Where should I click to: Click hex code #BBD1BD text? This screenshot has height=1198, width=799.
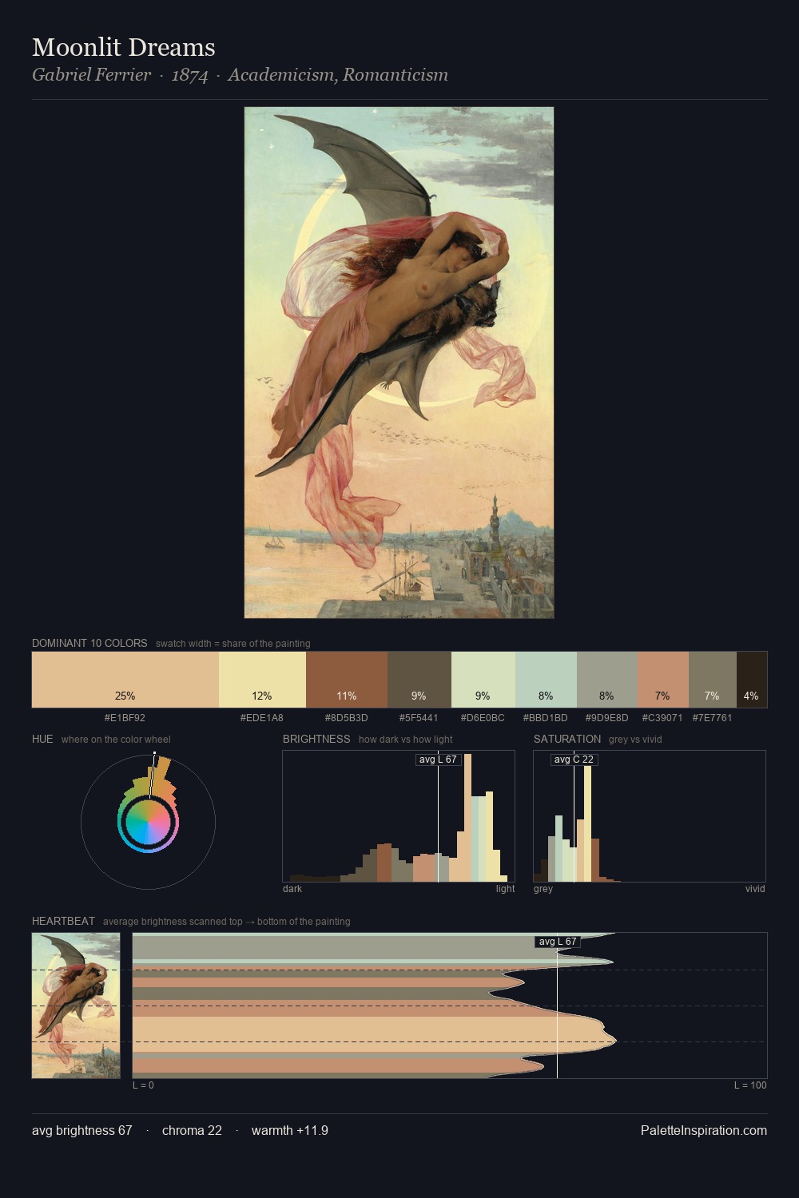click(x=546, y=718)
